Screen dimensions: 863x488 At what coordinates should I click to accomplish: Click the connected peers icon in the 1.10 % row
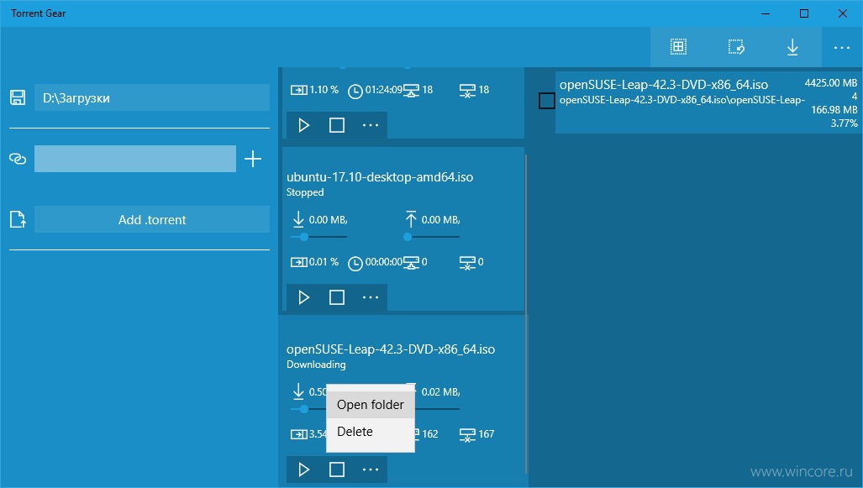pos(411,90)
